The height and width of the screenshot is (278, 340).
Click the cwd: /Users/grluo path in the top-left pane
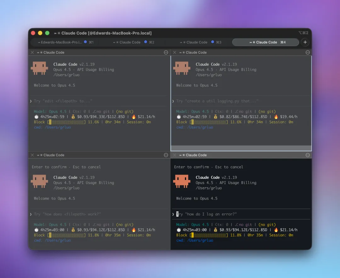pos(52,127)
